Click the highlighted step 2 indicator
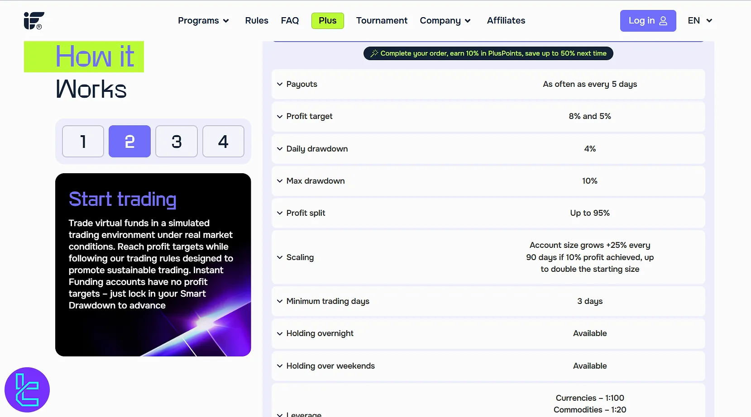 point(129,141)
